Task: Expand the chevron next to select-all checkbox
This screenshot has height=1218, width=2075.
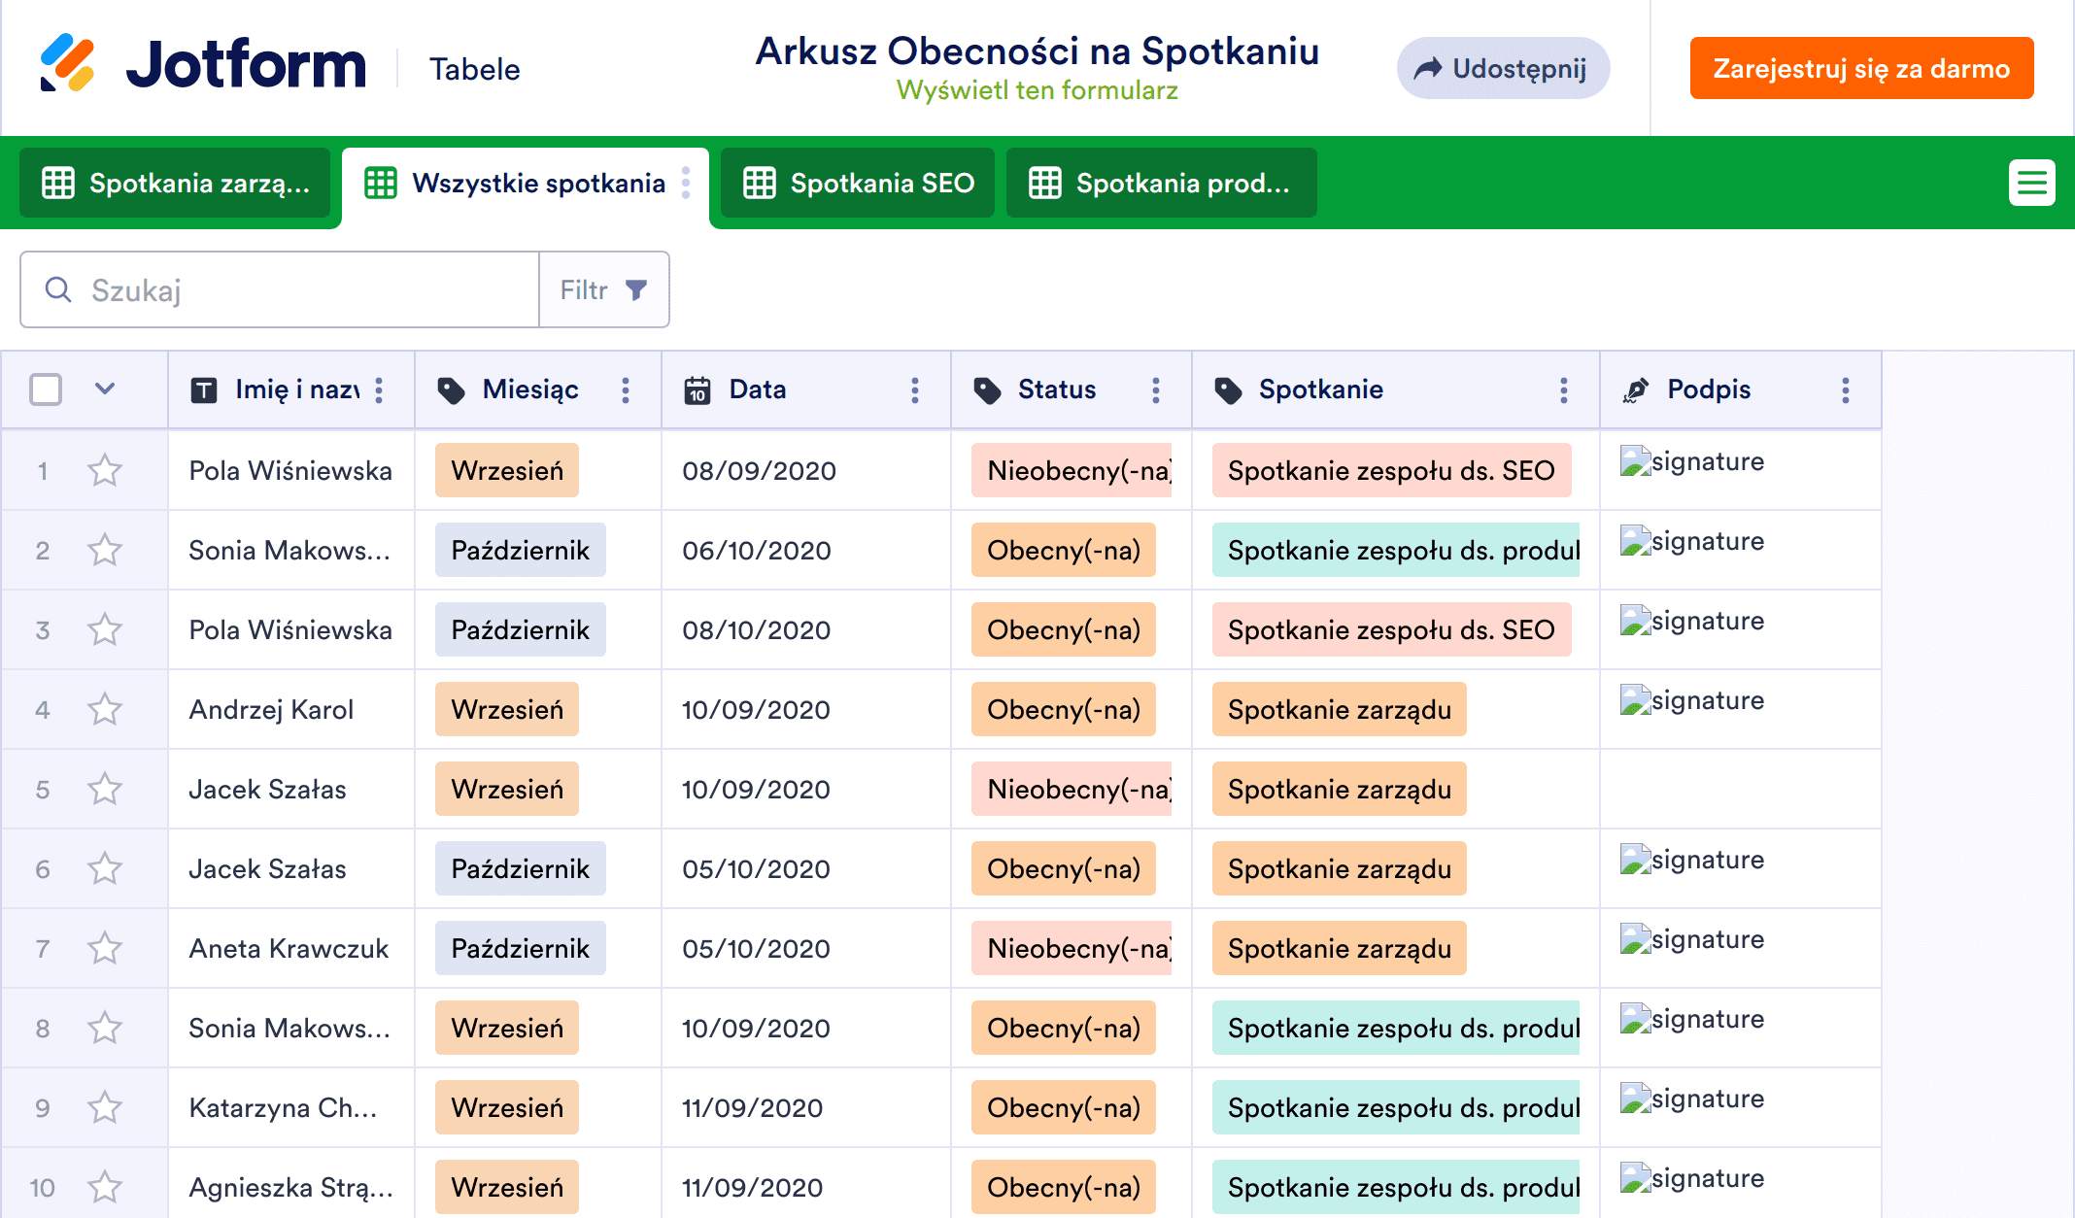Action: tap(105, 389)
